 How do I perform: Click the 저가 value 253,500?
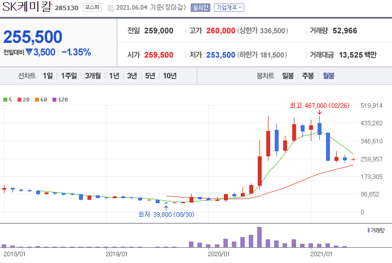(x=221, y=55)
